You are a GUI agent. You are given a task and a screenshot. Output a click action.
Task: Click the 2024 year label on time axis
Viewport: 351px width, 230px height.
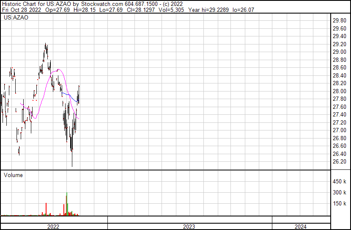pos(301,227)
